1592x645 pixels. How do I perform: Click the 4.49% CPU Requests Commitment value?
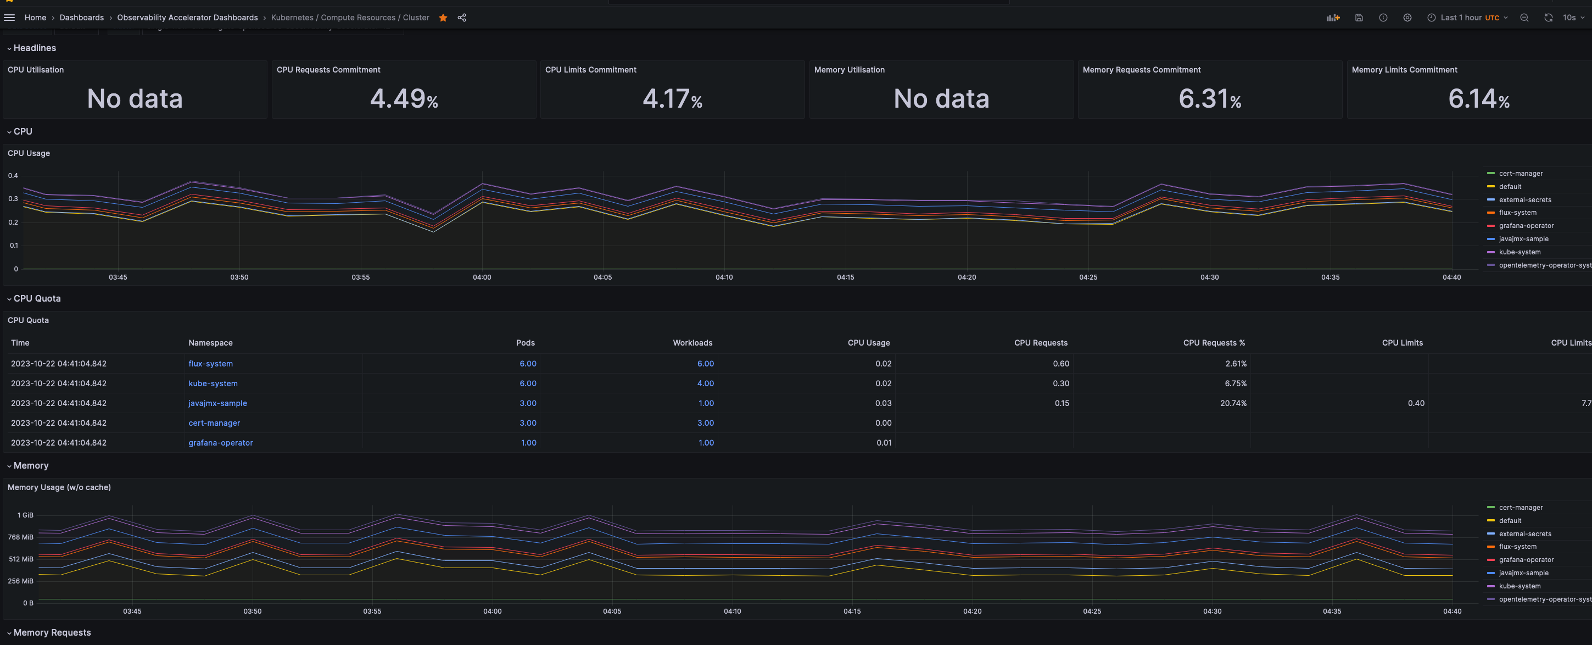click(404, 98)
